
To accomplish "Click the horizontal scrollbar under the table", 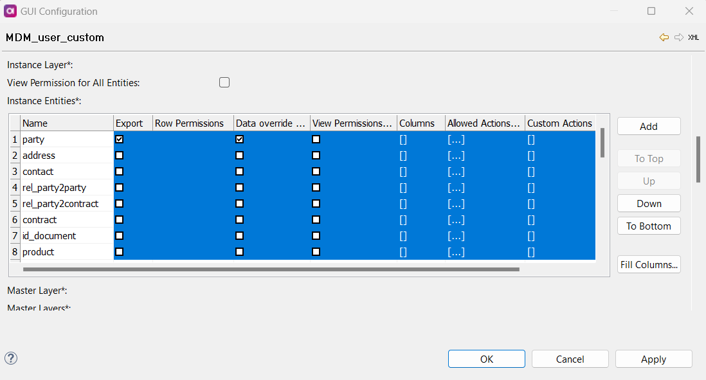I will (270, 269).
